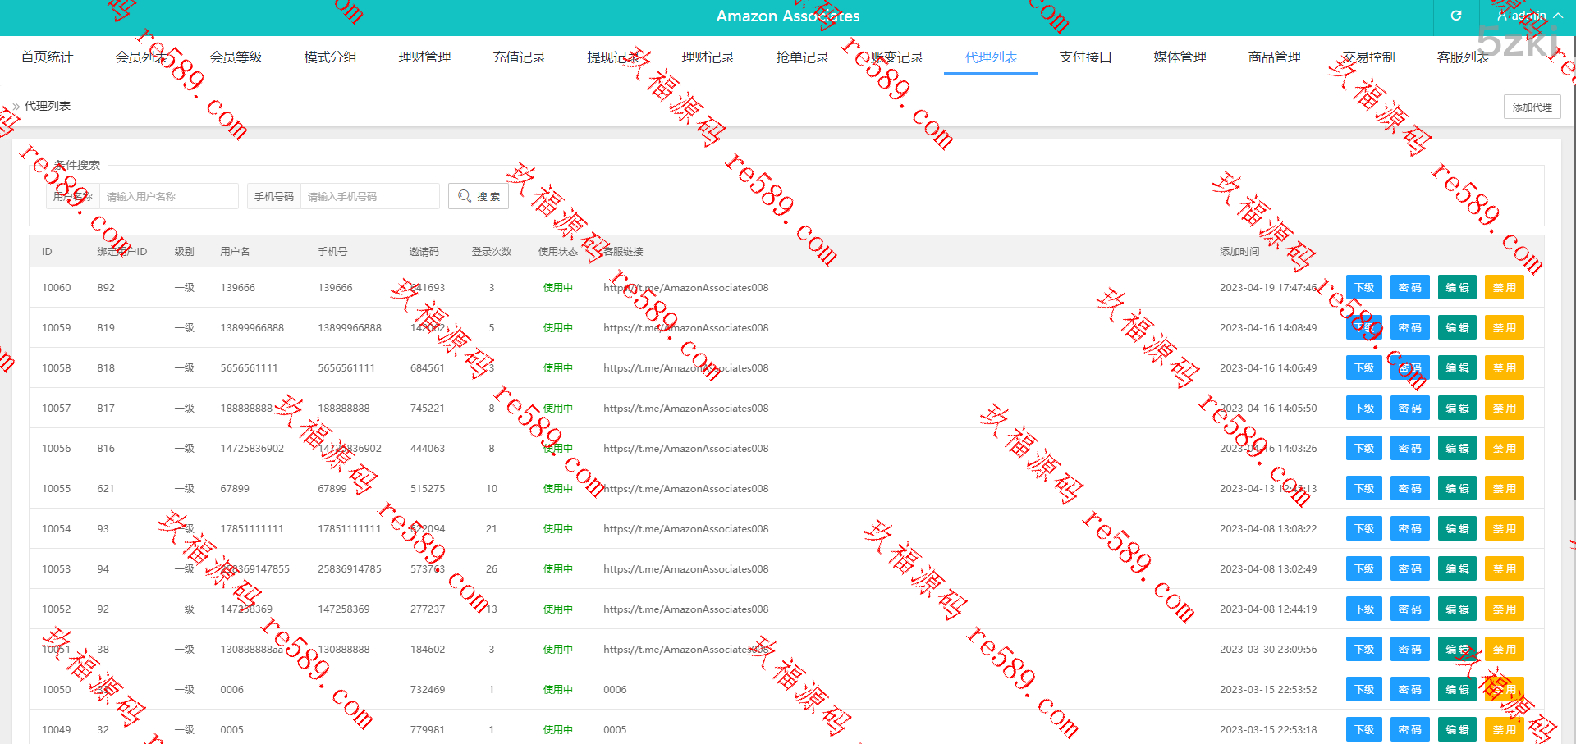The height and width of the screenshot is (744, 1576).
Task: Go to the 首页统计 tab
Action: tap(47, 57)
